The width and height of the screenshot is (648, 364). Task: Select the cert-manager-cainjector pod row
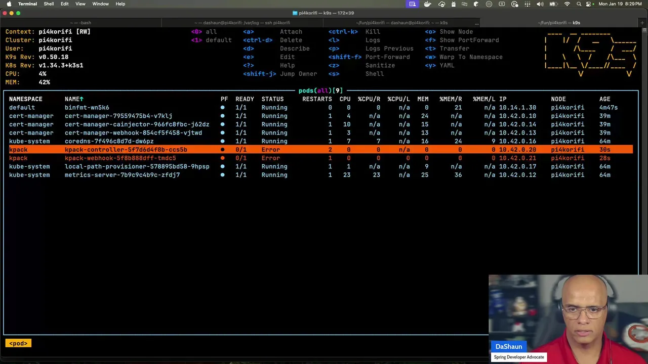pyautogui.click(x=321, y=124)
